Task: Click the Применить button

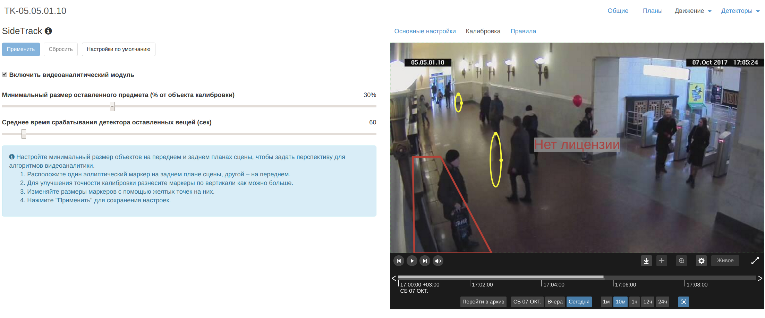Action: click(21, 49)
